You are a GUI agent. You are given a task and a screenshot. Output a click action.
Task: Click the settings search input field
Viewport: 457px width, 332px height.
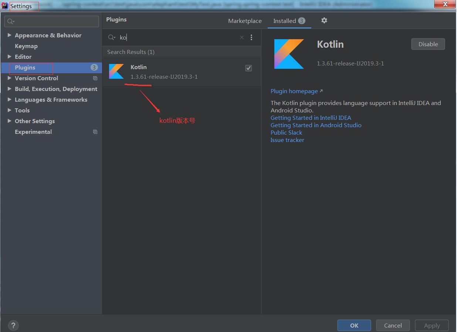(52, 21)
